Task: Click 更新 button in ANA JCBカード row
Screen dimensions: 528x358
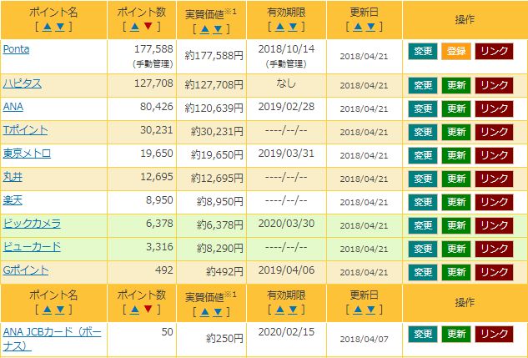Action: pos(456,334)
